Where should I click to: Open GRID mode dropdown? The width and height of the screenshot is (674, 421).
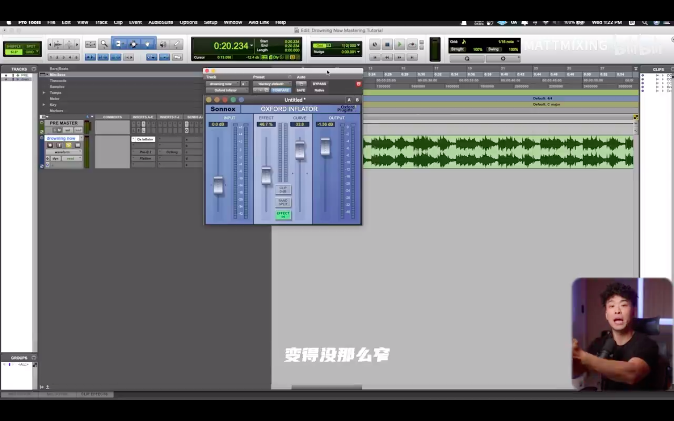pyautogui.click(x=31, y=52)
